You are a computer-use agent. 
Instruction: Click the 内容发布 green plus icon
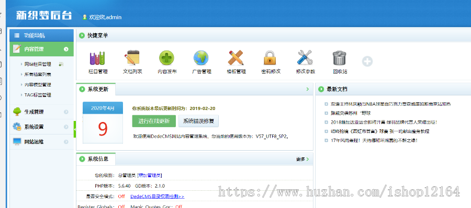point(167,58)
